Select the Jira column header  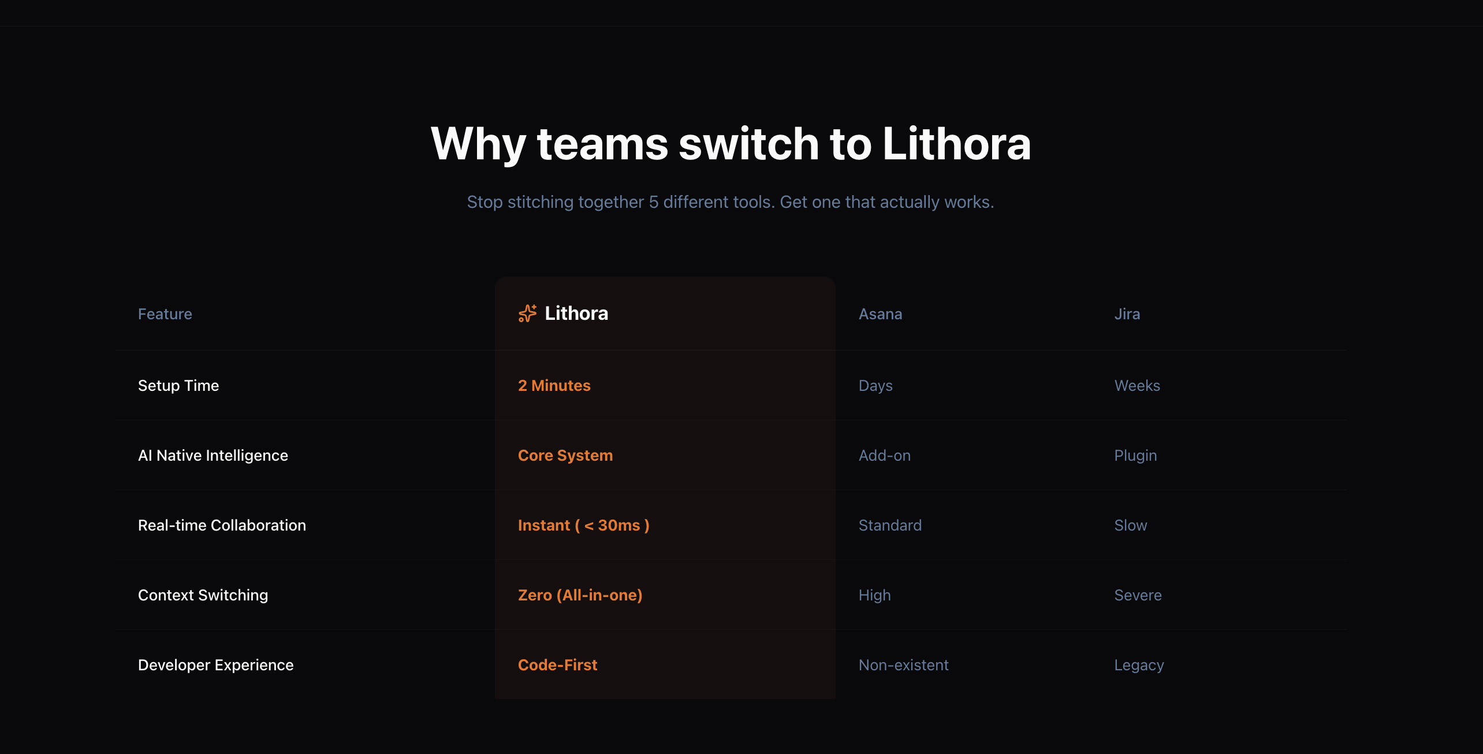[x=1126, y=313]
